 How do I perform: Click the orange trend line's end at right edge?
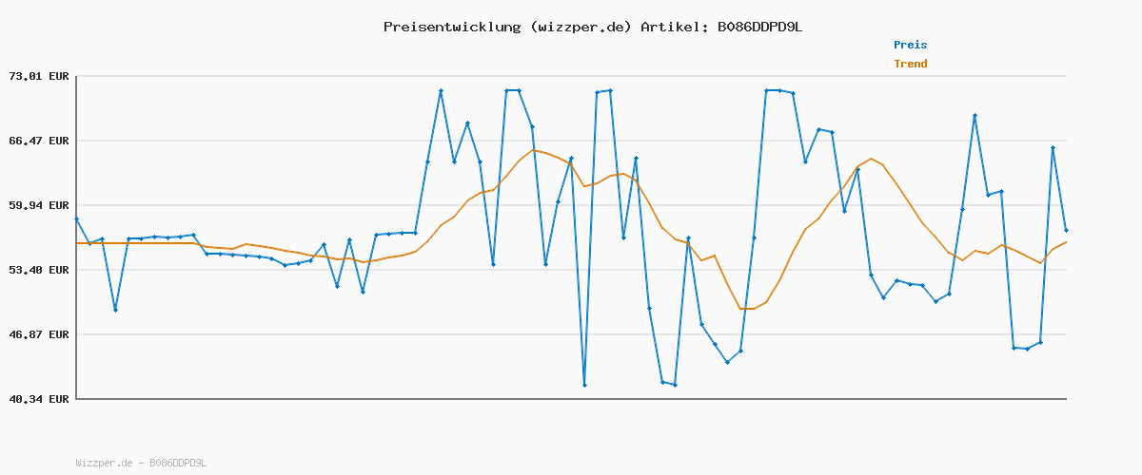pos(1065,242)
